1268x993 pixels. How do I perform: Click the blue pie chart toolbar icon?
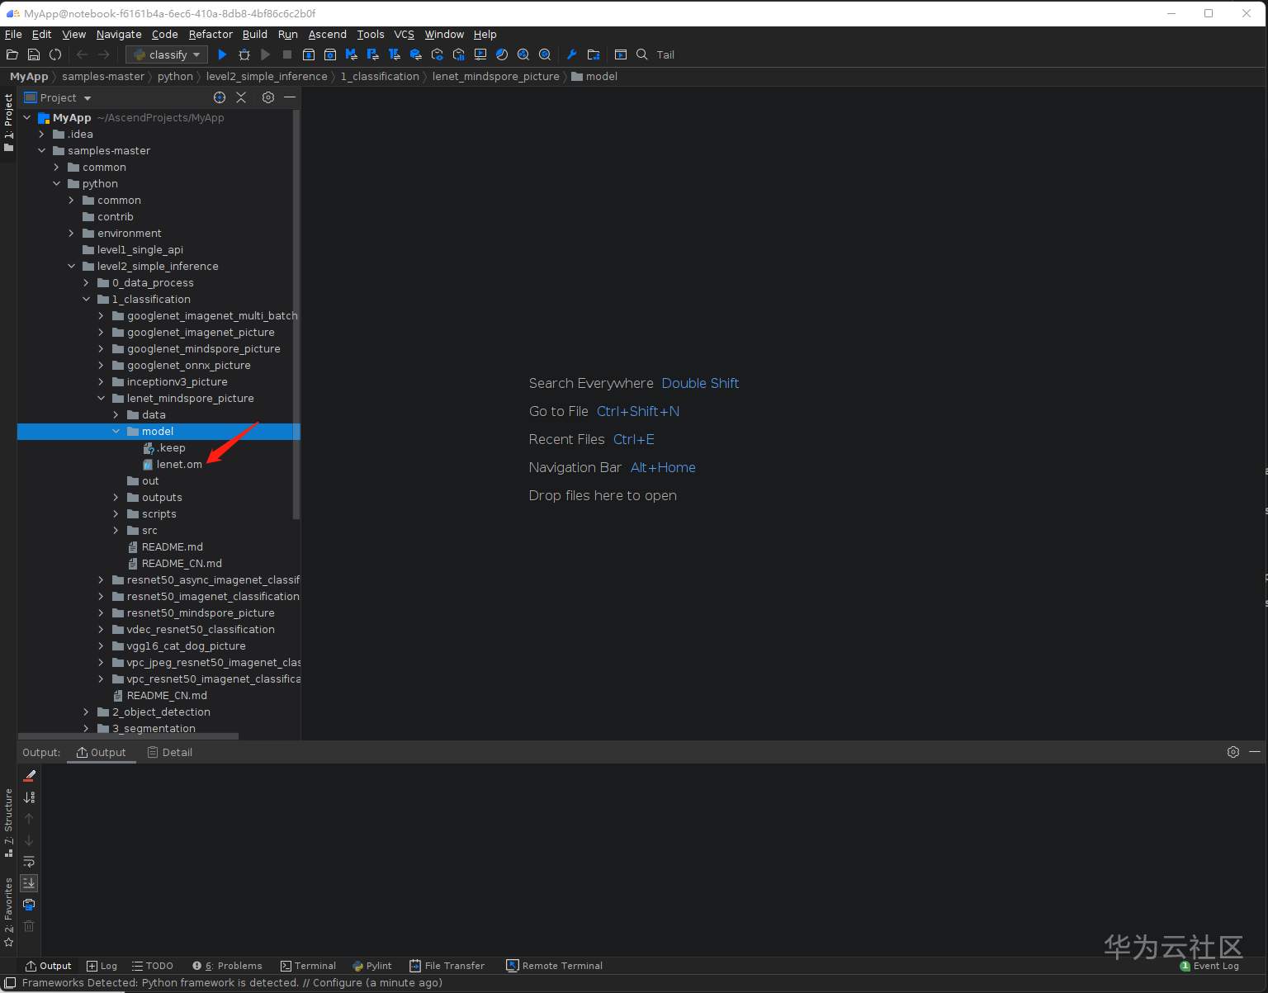click(502, 54)
